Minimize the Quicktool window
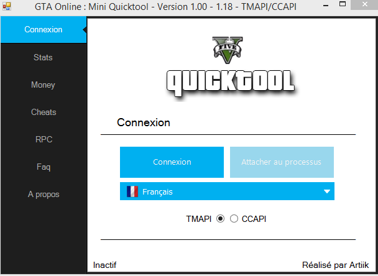Screen dimensions: 378x276 tap(326, 6)
